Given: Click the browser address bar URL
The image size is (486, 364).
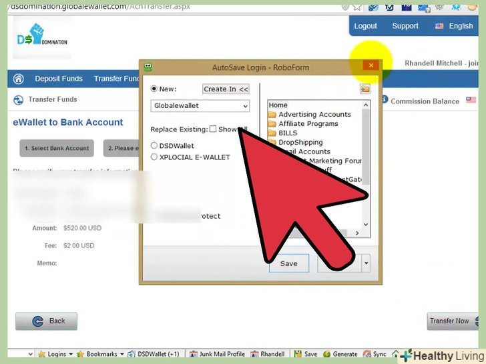Looking at the screenshot, I should 99,7.
